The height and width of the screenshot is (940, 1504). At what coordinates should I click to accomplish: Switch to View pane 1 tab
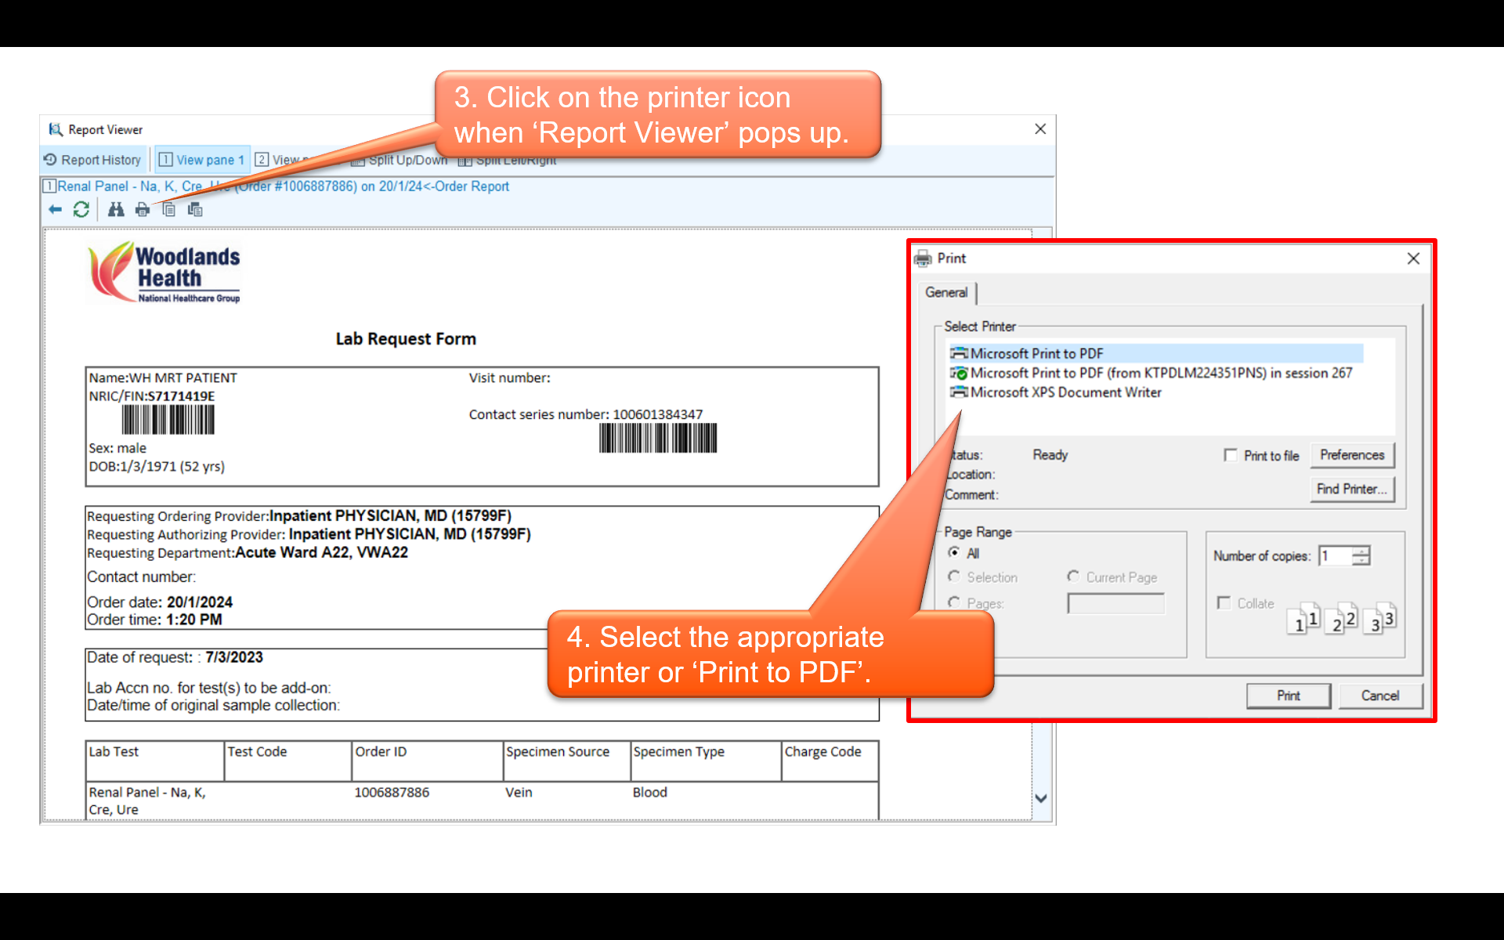pos(202,160)
